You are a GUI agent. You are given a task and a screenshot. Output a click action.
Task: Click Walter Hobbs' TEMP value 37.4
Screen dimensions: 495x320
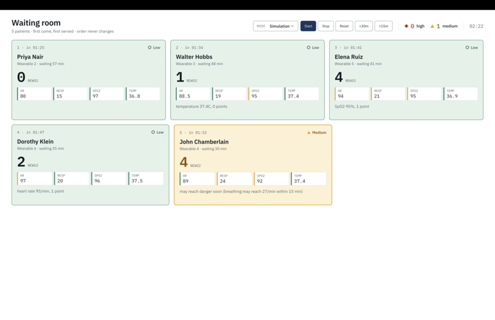point(294,96)
